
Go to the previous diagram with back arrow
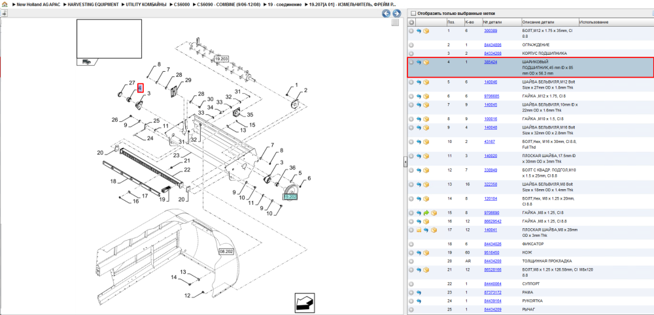(x=387, y=14)
